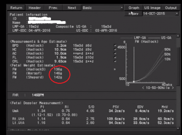The image size is (182, 135).
Task: Click LMP-EDC date 04-APR-2016
Action: pos(39,30)
